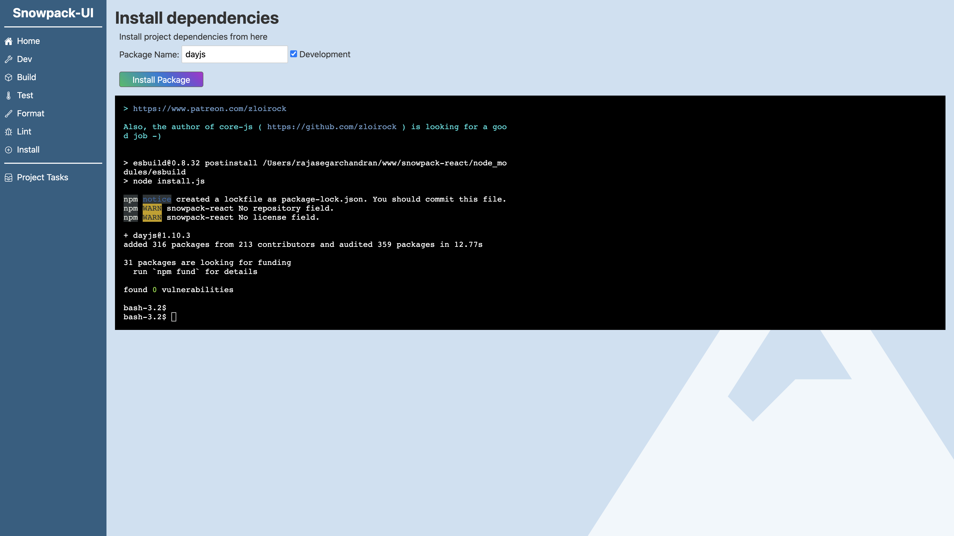The width and height of the screenshot is (954, 536).
Task: Click the Development checkbox label text
Action: (324, 54)
